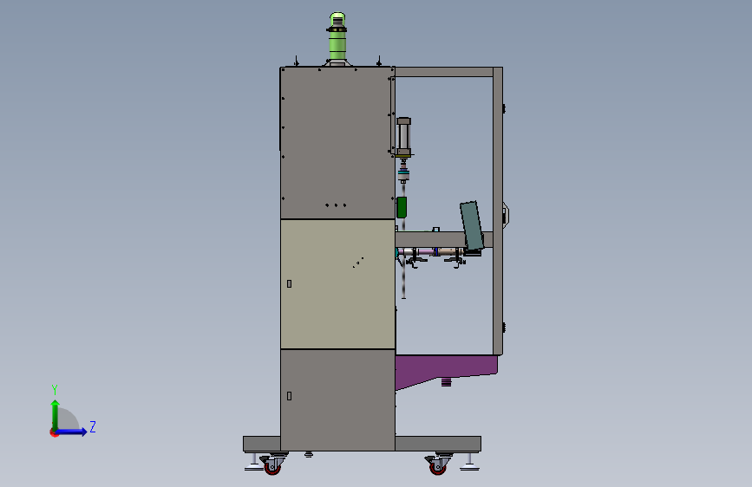
Task: Click the blue Z axis of the view triad
Action: point(72,432)
